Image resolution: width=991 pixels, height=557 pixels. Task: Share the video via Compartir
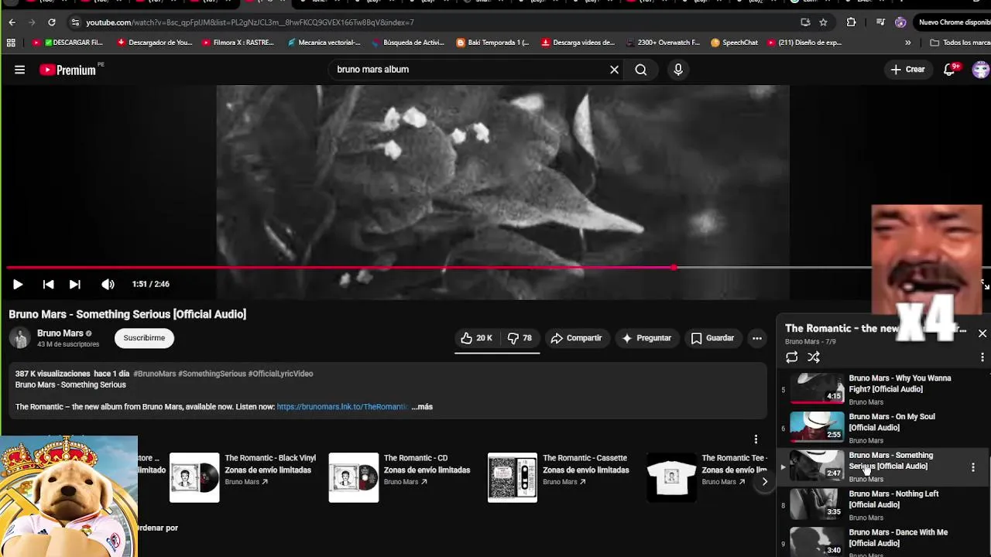click(576, 338)
